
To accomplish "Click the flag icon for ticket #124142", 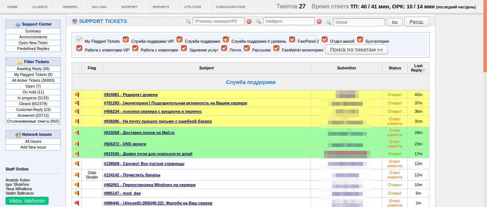I will 77,175.
